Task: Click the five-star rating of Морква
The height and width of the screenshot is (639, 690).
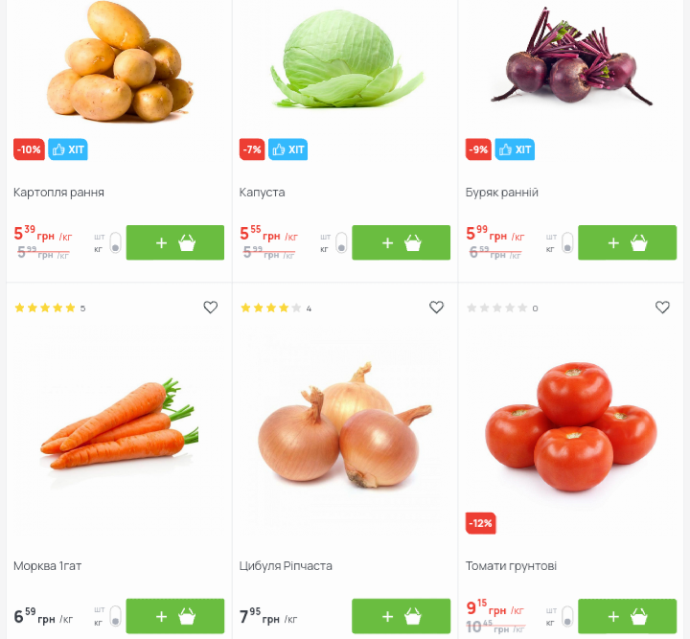Action: [x=45, y=308]
